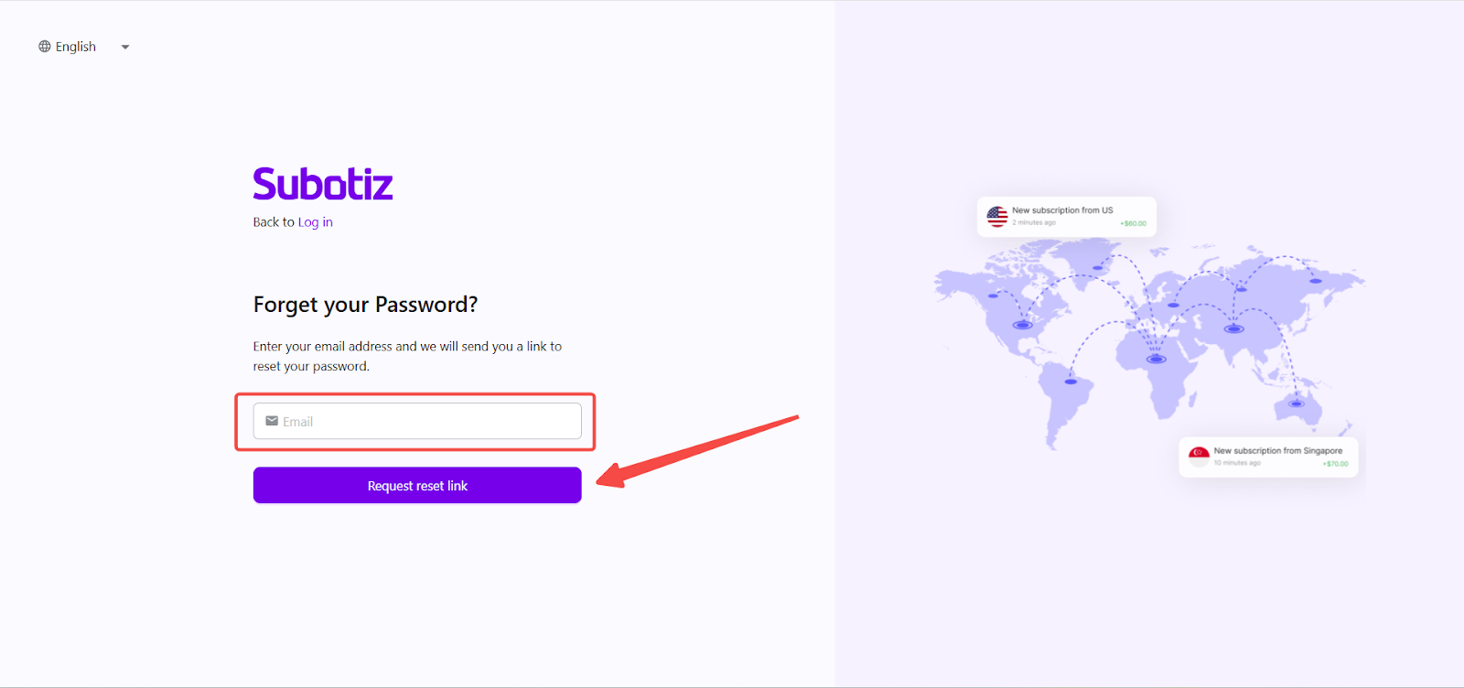Viewport: 1464px width, 688px height.
Task: Click the +$60.00 amount label
Action: [x=1133, y=223]
